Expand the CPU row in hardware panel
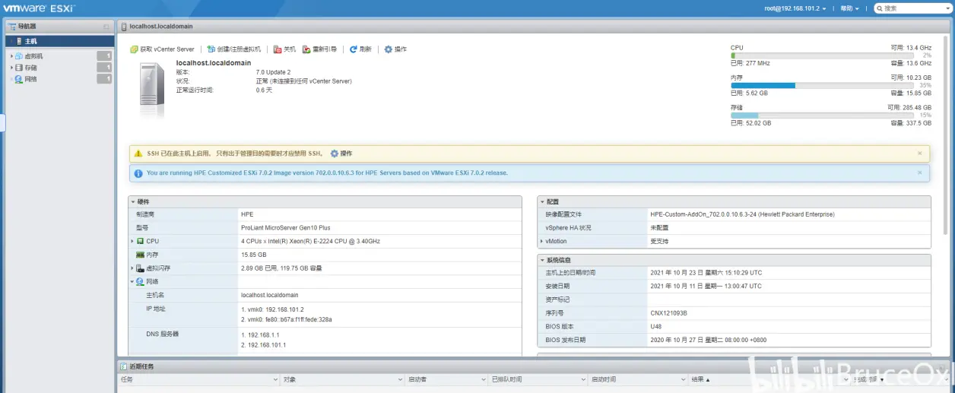 click(x=132, y=241)
